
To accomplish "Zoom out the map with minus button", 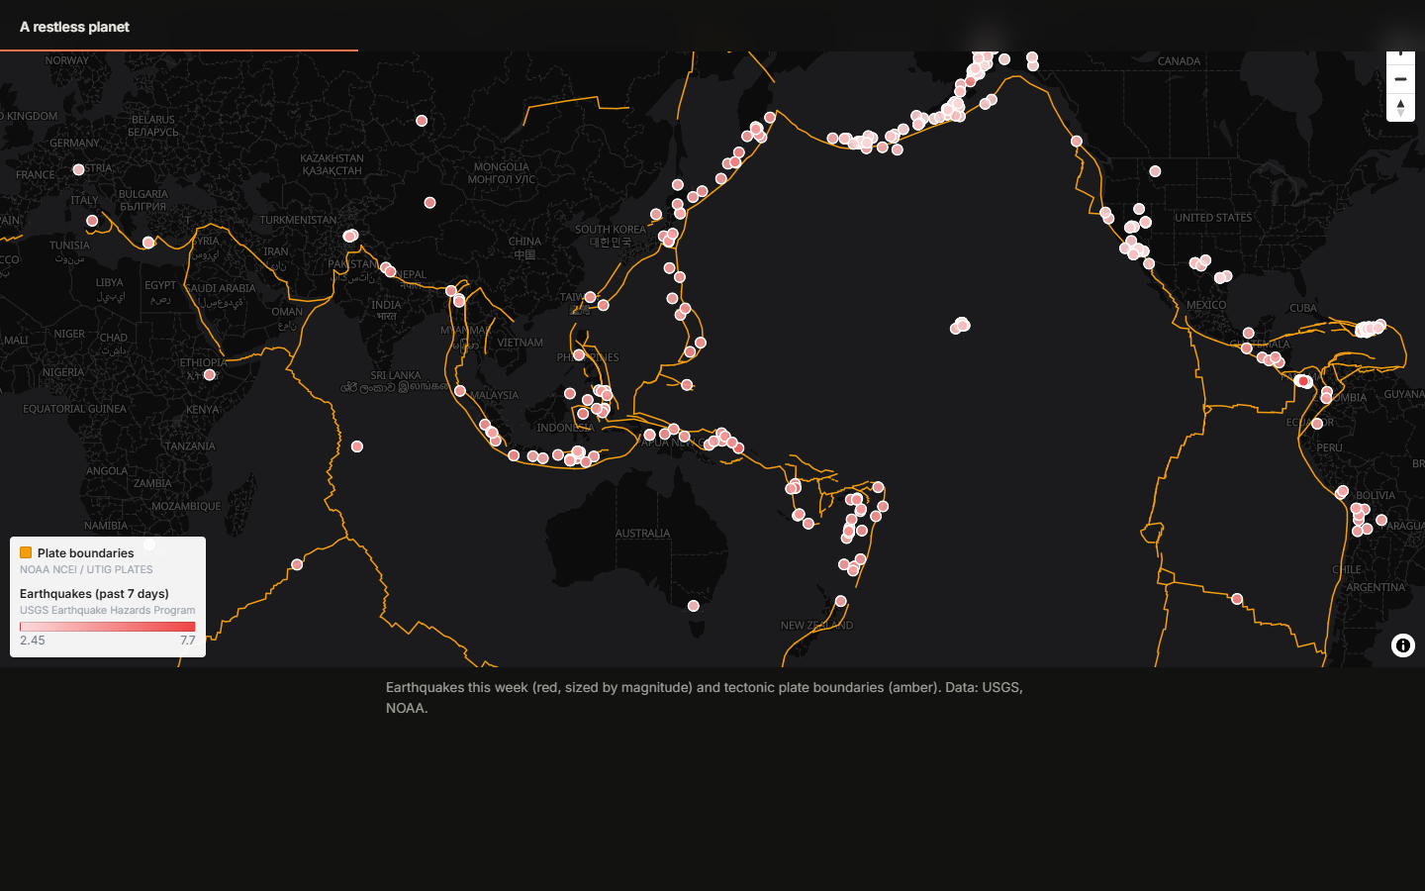I will 1400,79.
